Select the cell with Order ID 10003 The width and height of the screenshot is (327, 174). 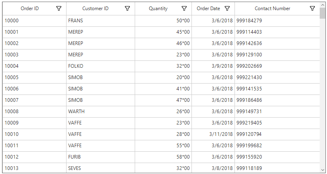point(34,55)
